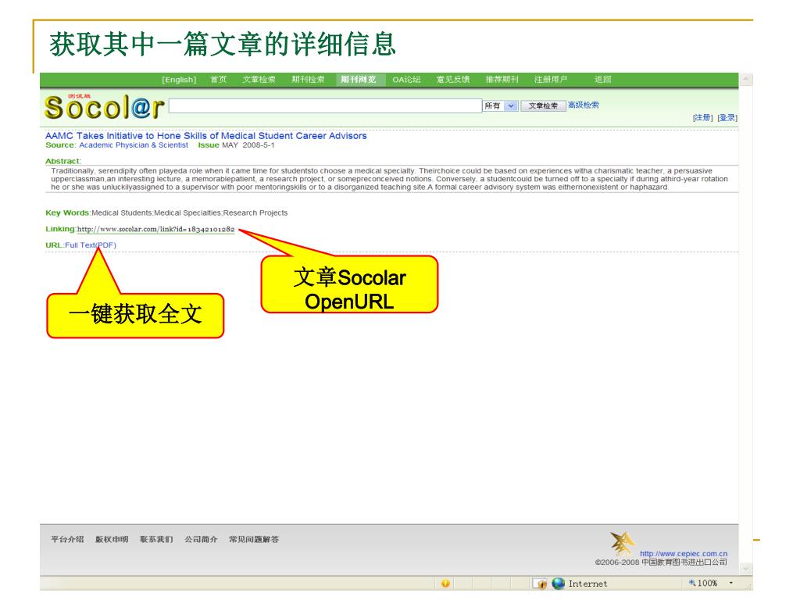Click in the main search input field

point(325,105)
